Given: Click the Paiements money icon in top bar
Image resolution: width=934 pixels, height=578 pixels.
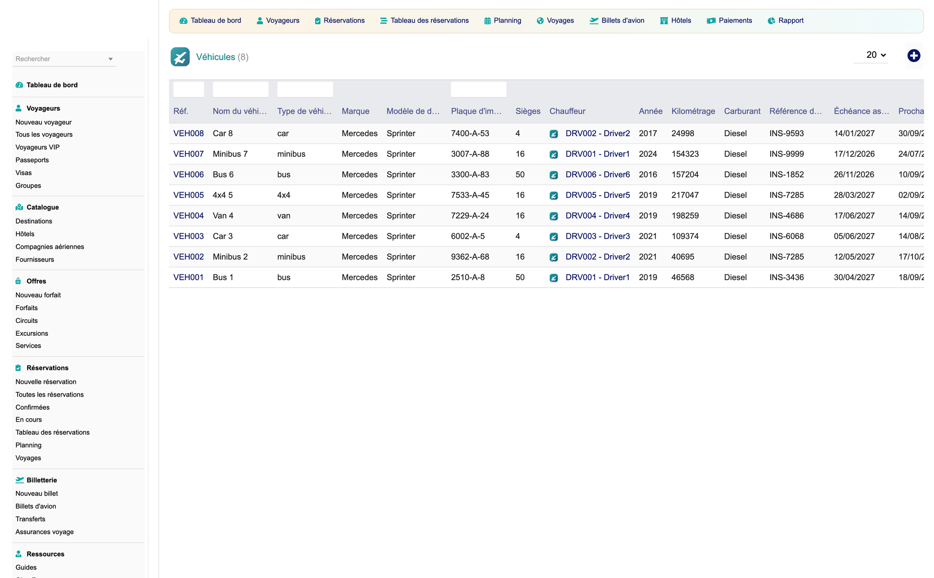Looking at the screenshot, I should point(711,21).
